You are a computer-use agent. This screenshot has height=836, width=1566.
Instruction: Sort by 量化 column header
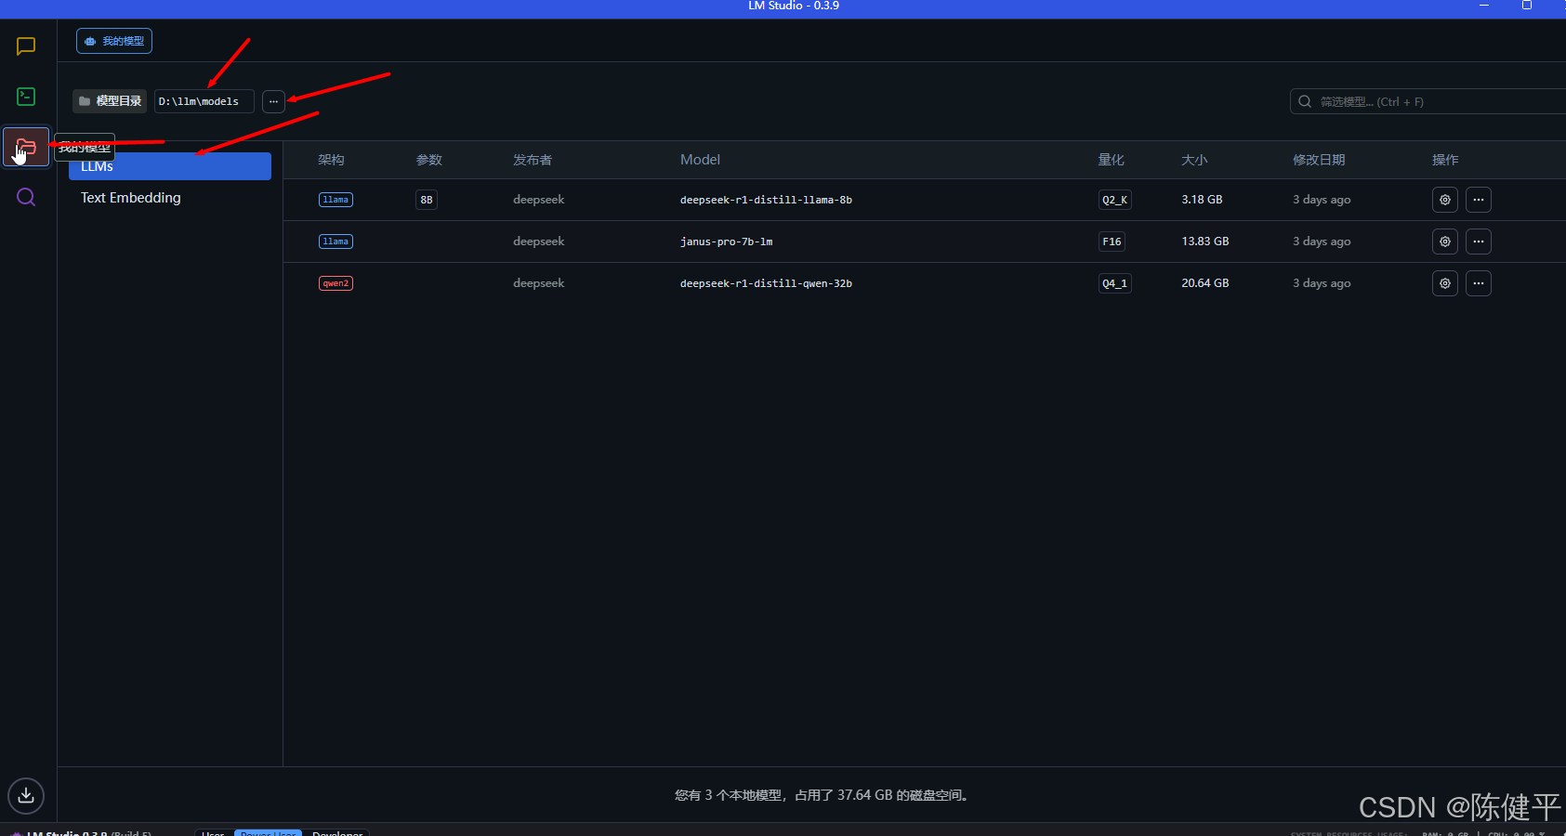pyautogui.click(x=1111, y=160)
